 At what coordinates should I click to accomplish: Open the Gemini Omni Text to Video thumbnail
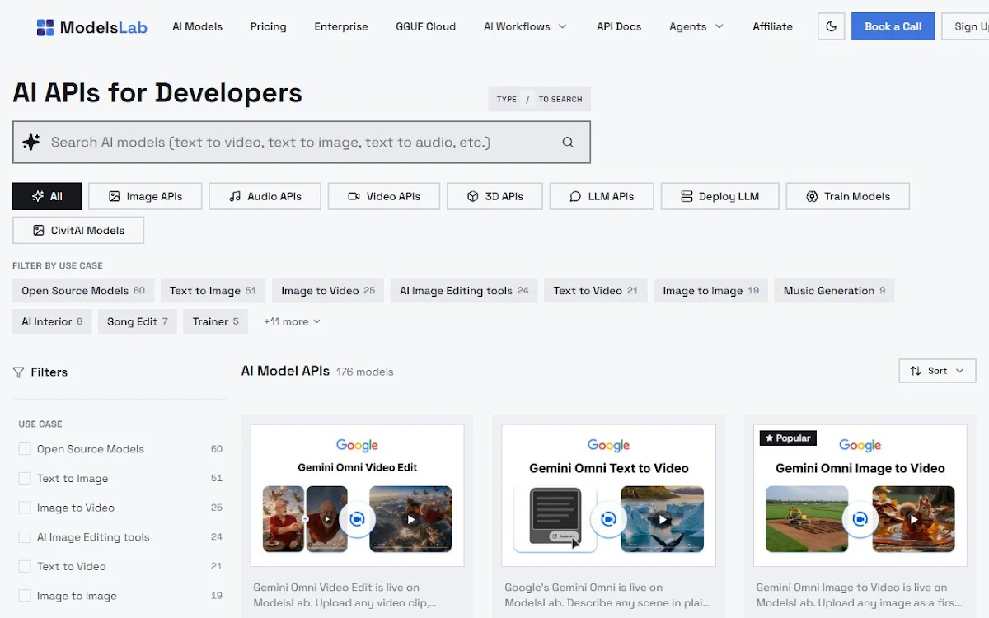coord(608,495)
